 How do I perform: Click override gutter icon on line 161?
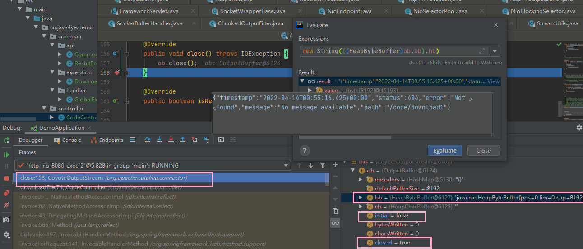pos(116,101)
